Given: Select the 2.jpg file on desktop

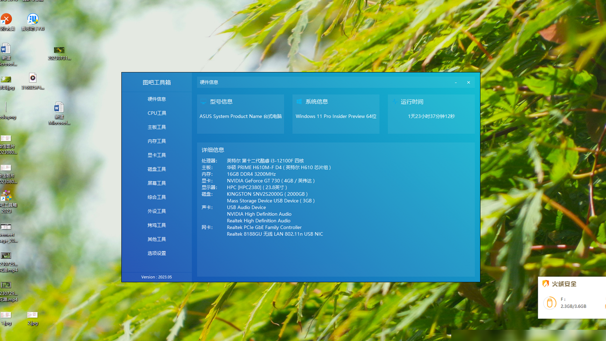Looking at the screenshot, I should tap(32, 318).
